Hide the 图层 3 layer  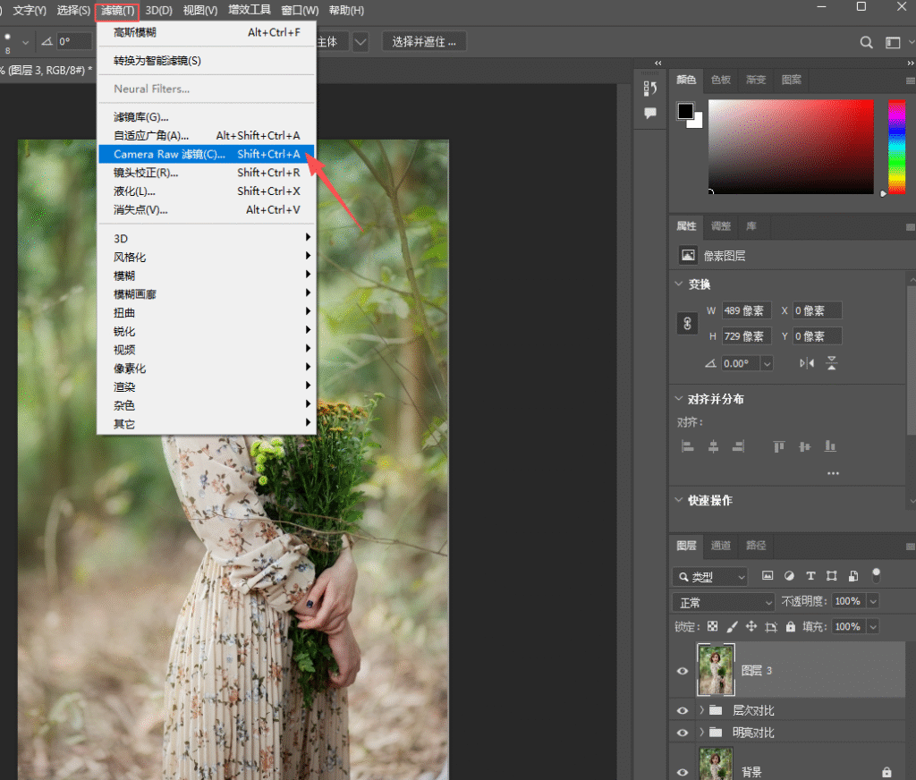[683, 671]
